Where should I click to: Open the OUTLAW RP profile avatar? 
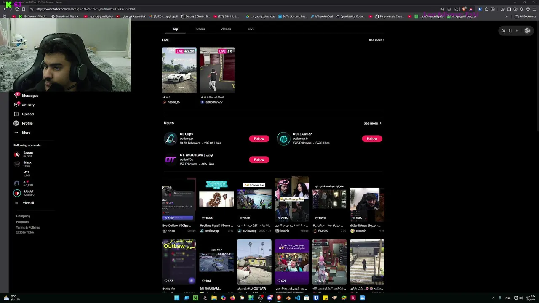pyautogui.click(x=283, y=138)
